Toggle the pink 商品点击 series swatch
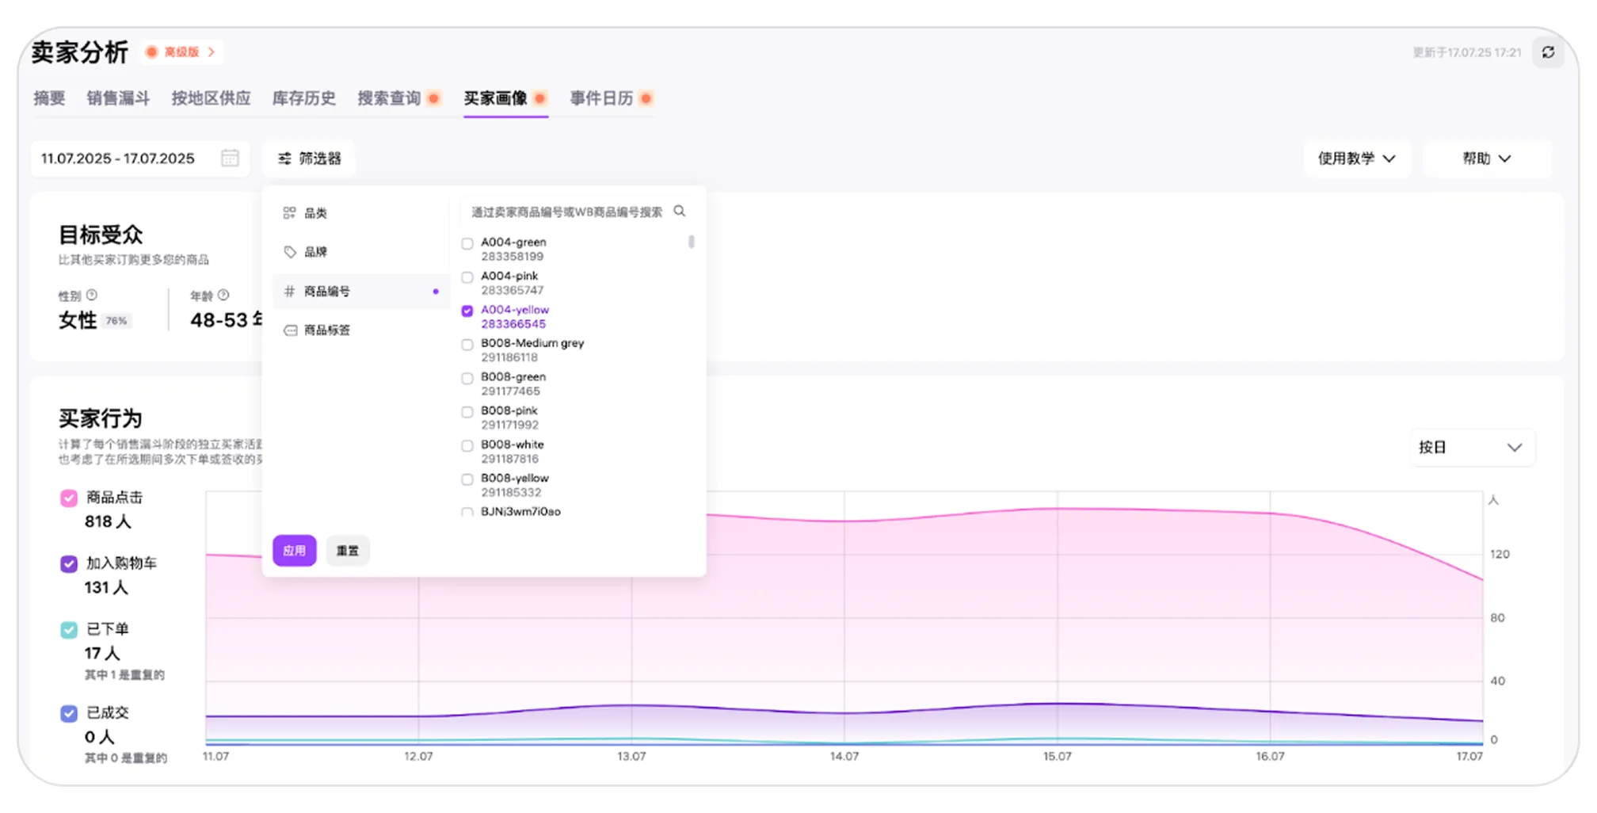This screenshot has width=1597, height=813. (69, 498)
